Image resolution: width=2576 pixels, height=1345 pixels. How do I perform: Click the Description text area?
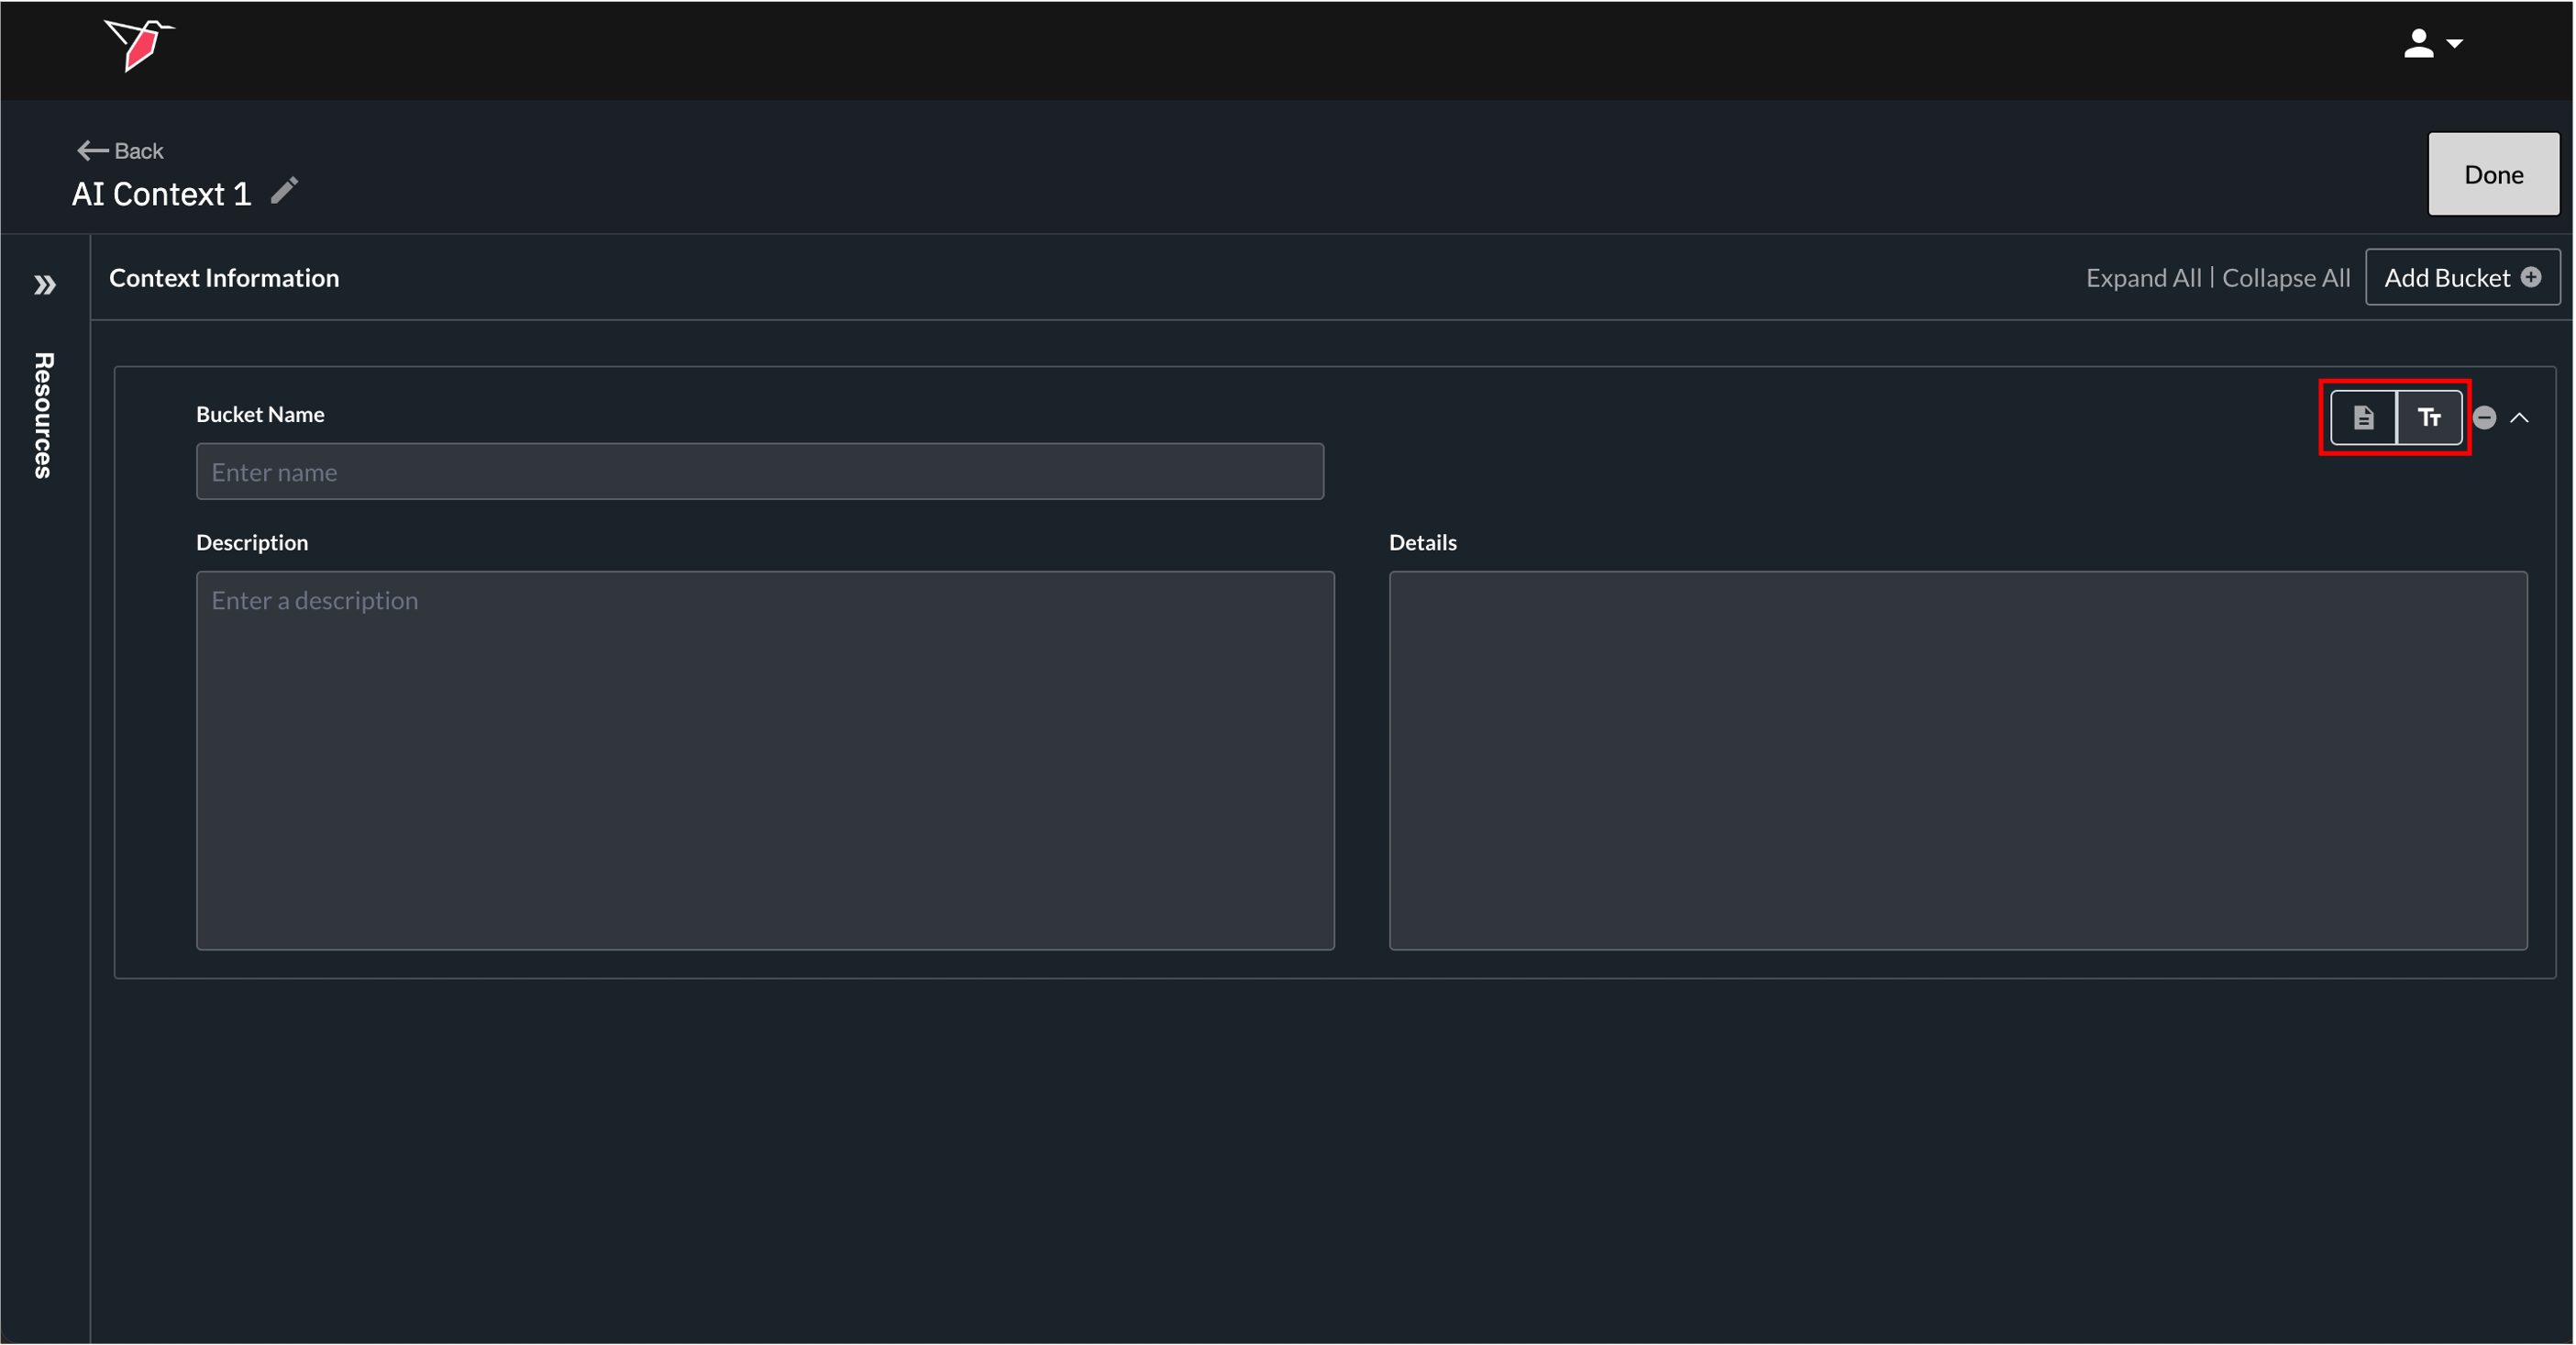765,760
